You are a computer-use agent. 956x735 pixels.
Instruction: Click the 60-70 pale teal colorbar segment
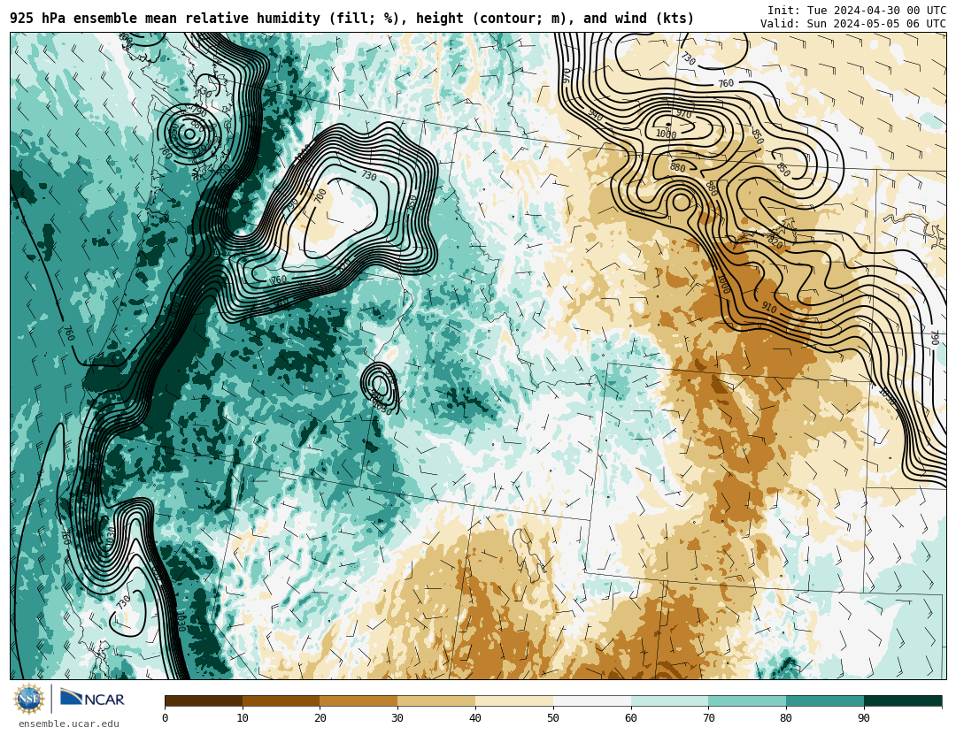pyautogui.click(x=669, y=701)
